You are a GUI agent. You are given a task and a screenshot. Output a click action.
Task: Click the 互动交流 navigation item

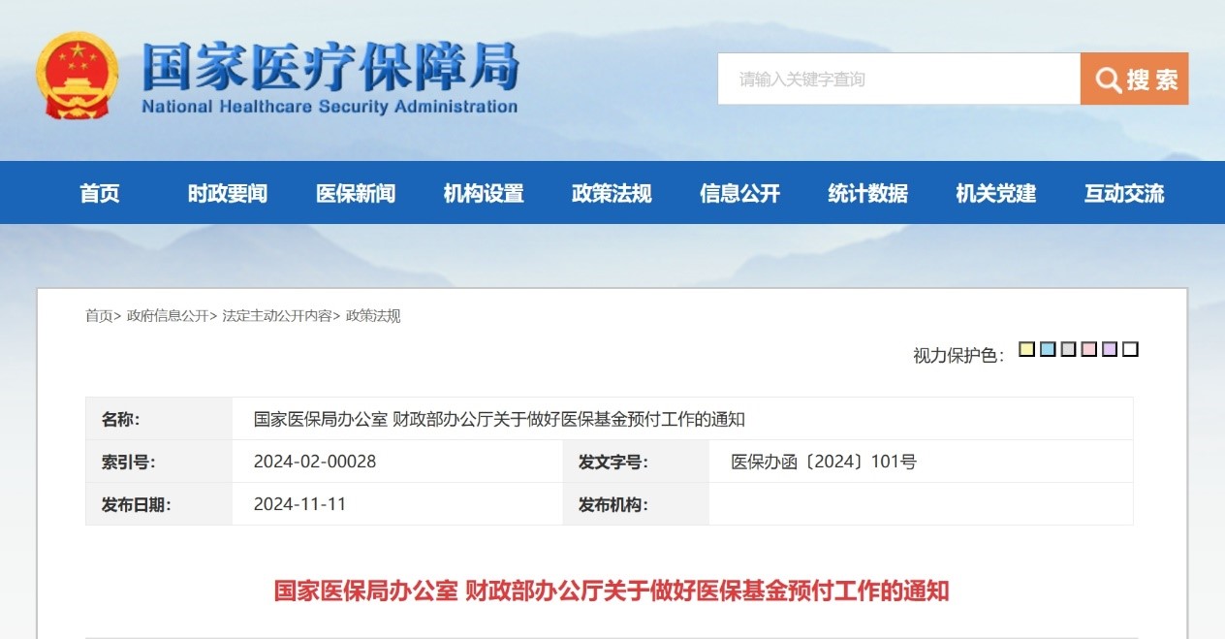1124,193
